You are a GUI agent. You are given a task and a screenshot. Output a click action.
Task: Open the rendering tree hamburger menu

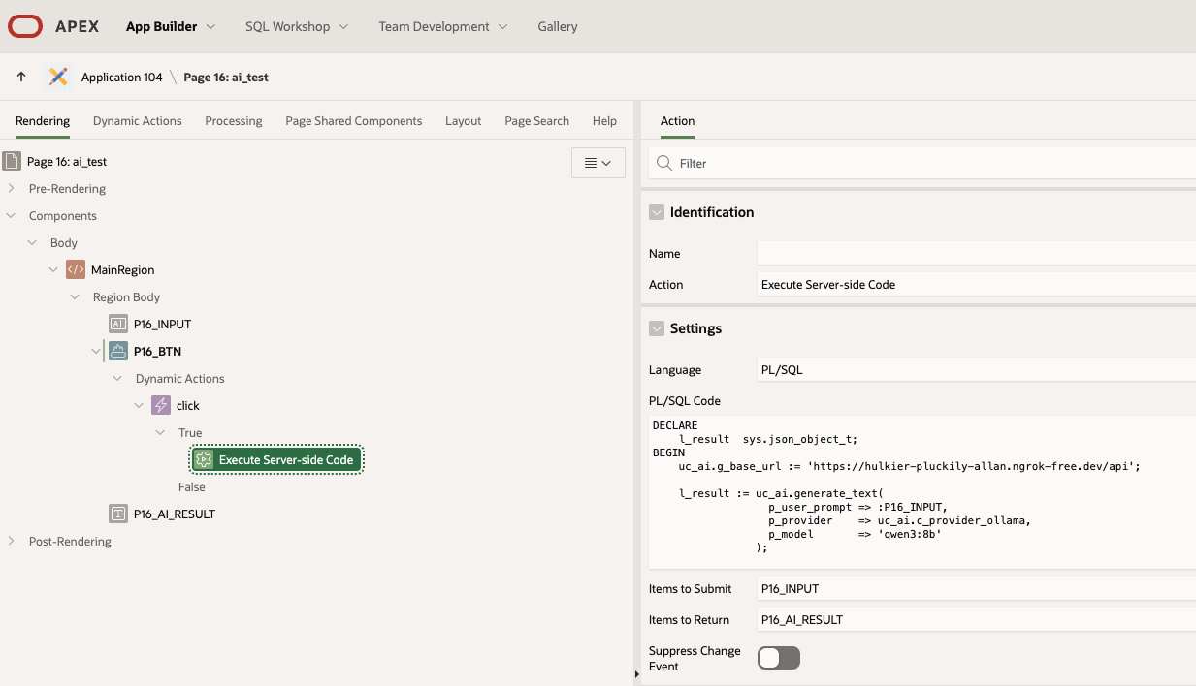598,164
